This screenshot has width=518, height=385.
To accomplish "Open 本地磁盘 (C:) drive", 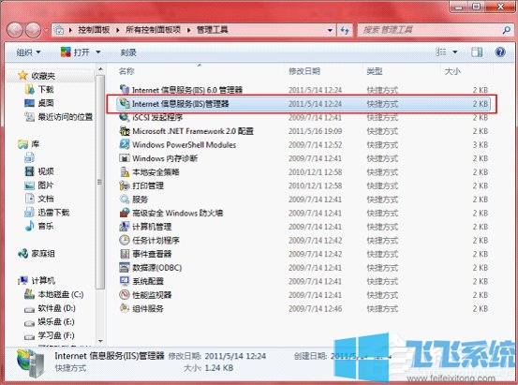I will (61, 294).
